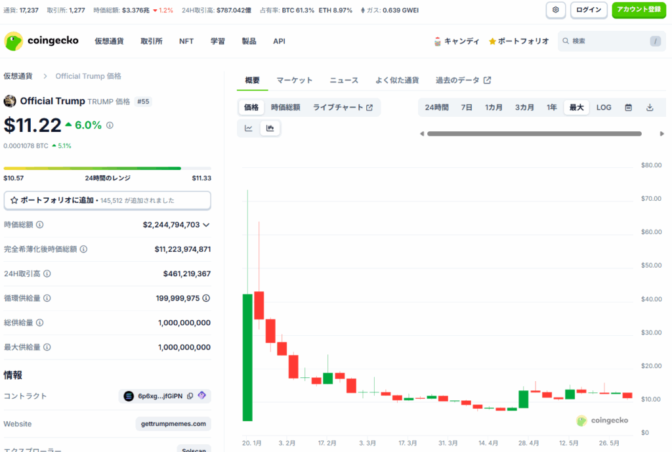The width and height of the screenshot is (672, 452).
Task: Open the API navigation menu
Action: (279, 41)
